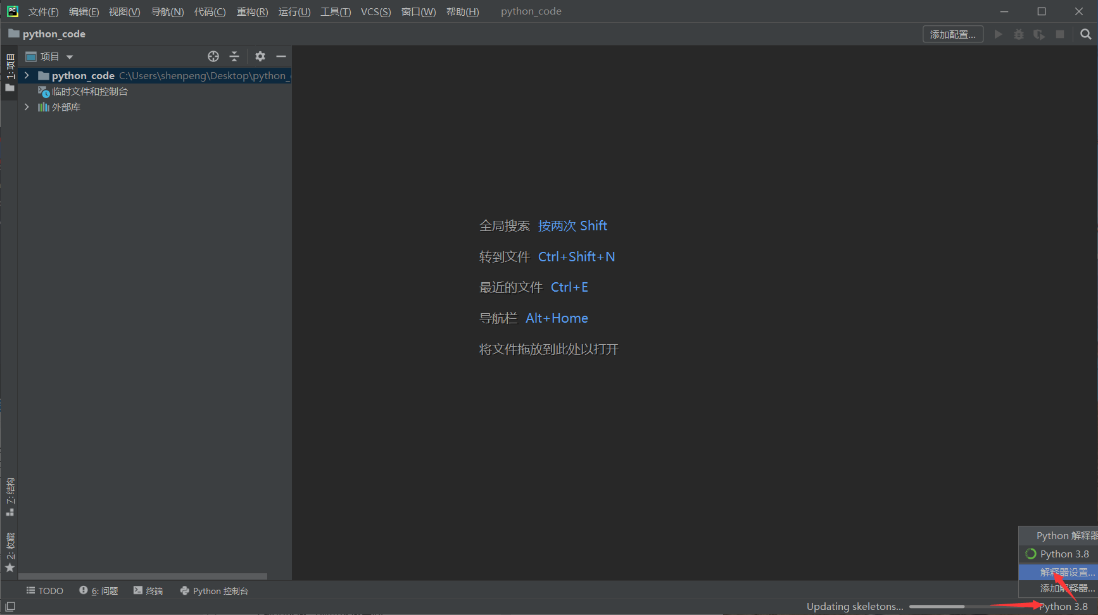Screen dimensions: 1098x615
Task: Toggle tool window buttons in status bar corner
Action: [10, 606]
